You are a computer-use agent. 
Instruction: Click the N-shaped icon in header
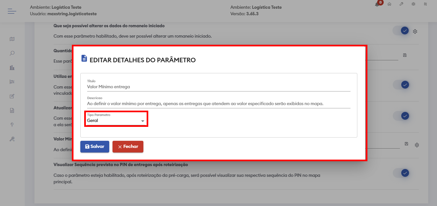pos(425,4)
